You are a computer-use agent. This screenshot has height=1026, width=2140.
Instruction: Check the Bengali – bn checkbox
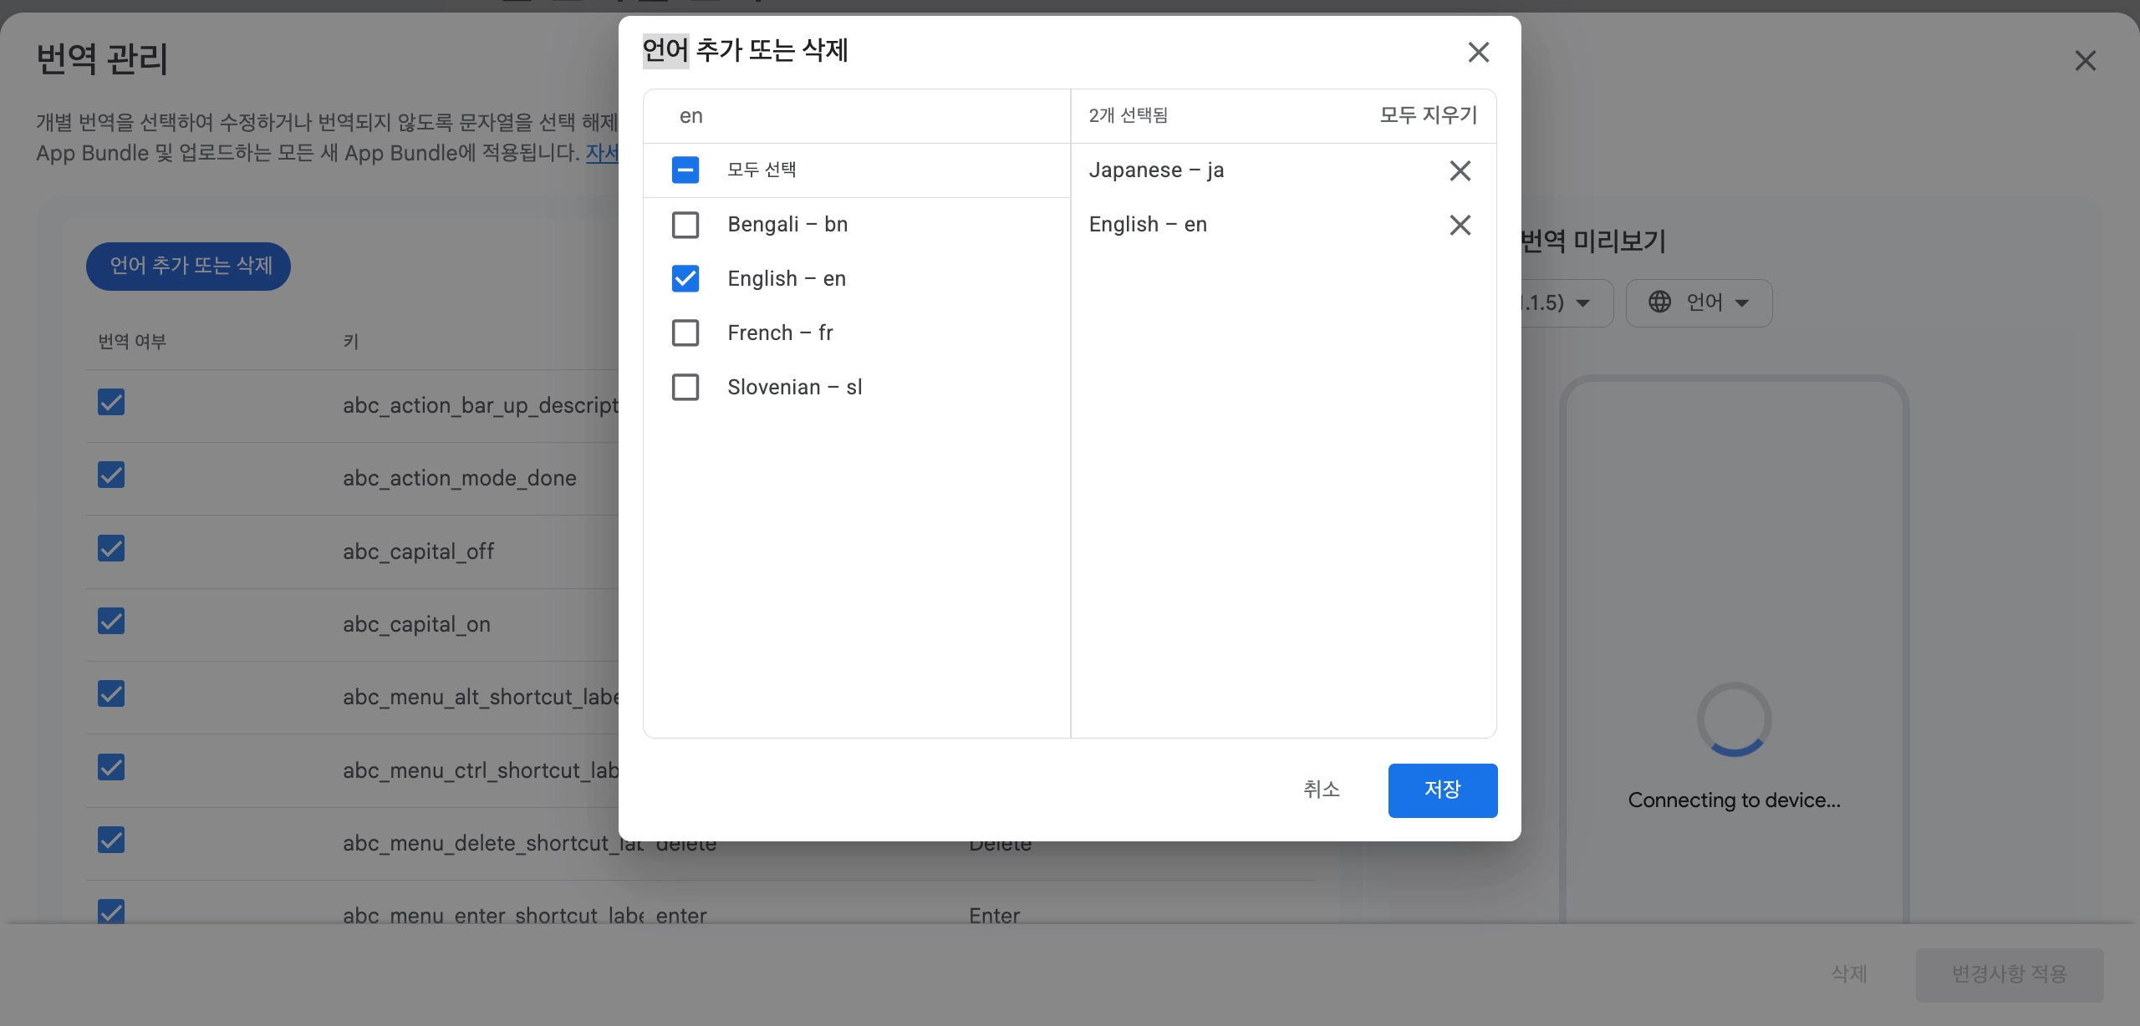(x=685, y=225)
